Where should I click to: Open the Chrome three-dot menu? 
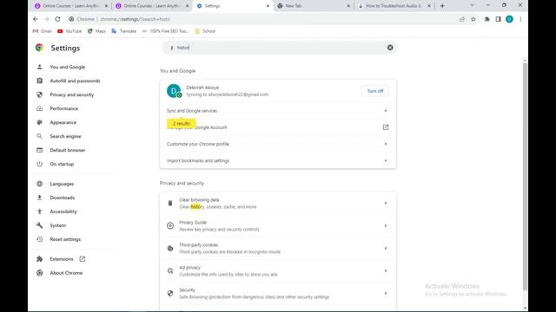tap(520, 19)
